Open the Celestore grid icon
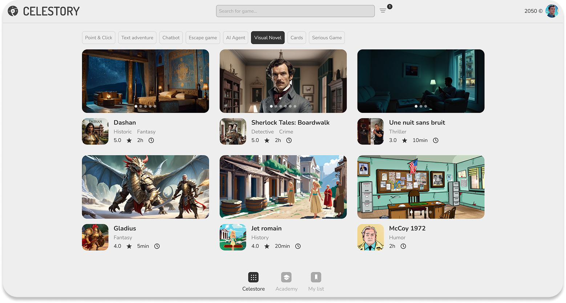This screenshot has height=303, width=566. 254,277
